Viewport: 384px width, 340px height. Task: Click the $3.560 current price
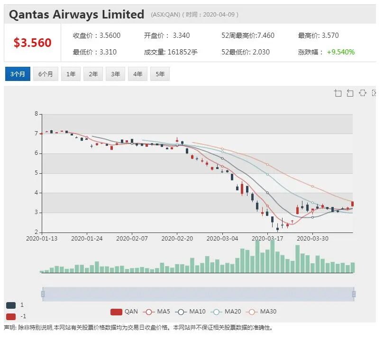coord(33,43)
